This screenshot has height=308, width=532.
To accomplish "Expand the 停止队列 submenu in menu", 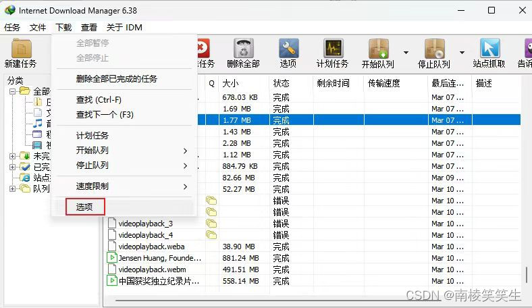I will click(185, 165).
